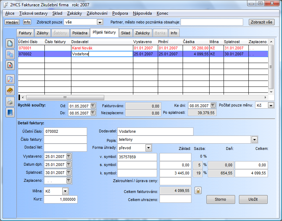Open the Tiskové sestavy menu
The height and width of the screenshot is (221, 282).
pos(34,13)
